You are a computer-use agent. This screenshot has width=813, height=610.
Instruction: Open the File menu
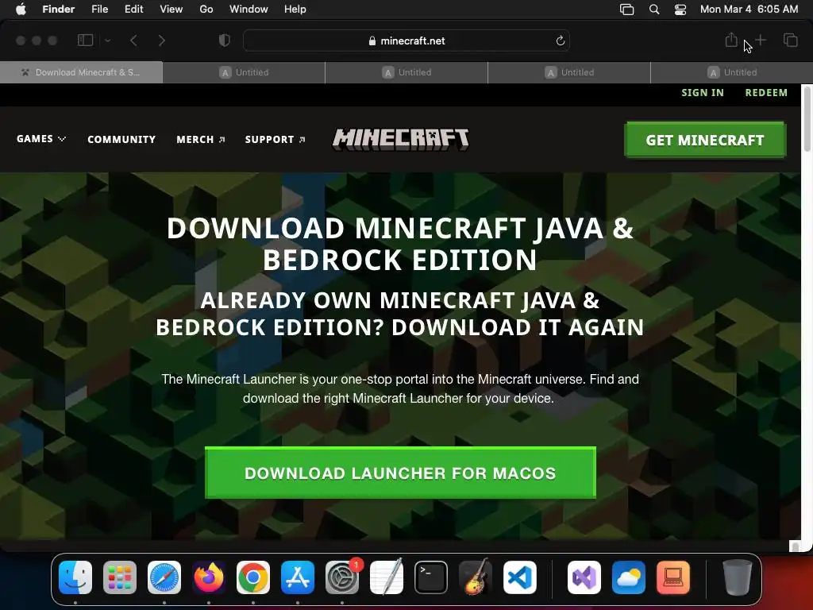[99, 10]
